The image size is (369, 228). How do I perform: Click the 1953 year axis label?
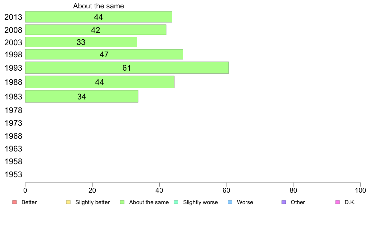click(x=13, y=174)
